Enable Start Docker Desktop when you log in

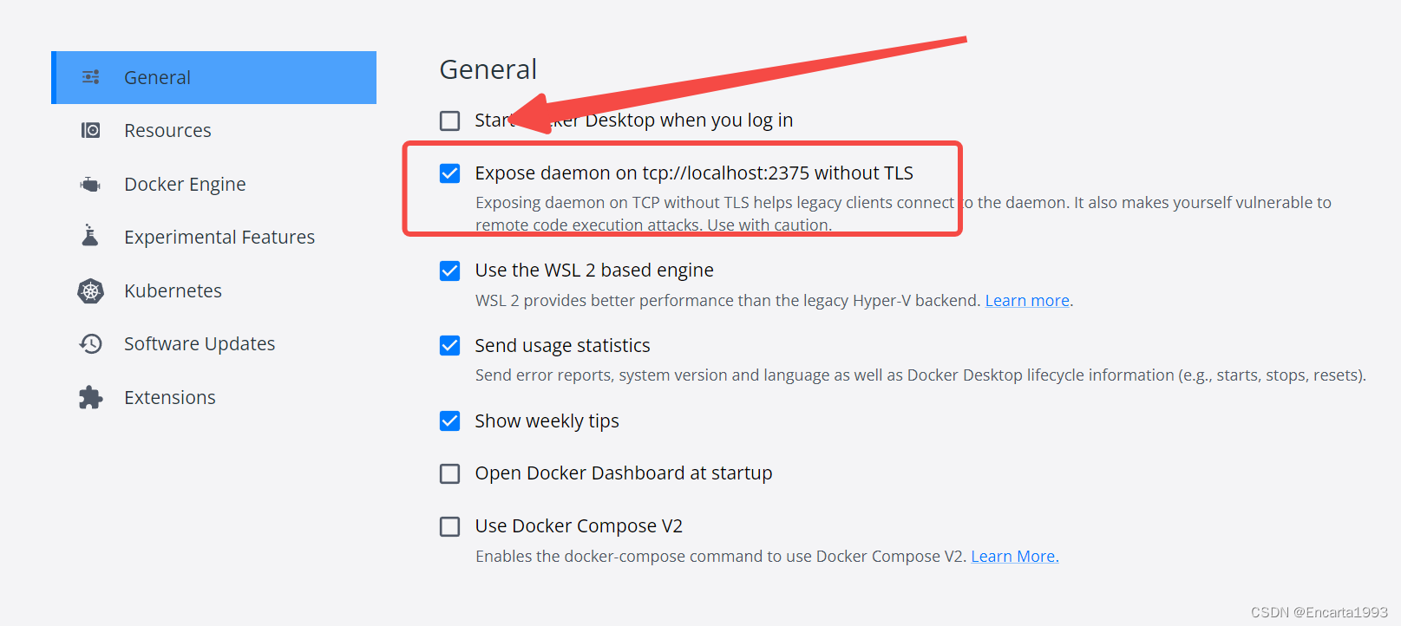pos(449,121)
